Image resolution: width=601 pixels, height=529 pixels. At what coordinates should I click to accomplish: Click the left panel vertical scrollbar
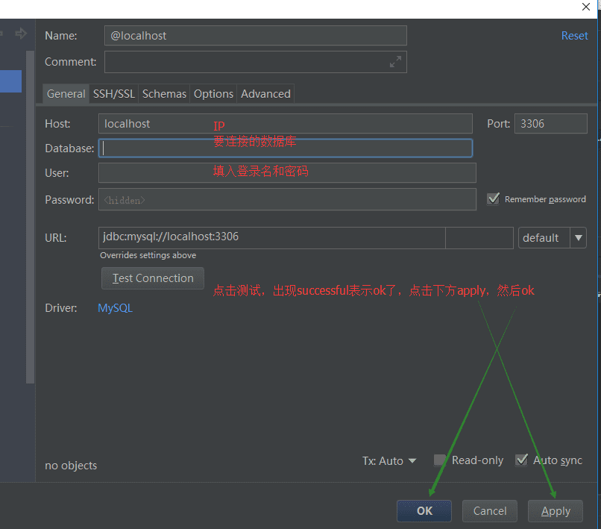click(31, 216)
